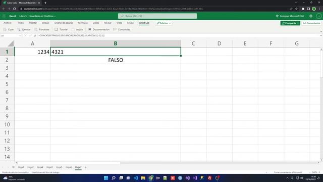The width and height of the screenshot is (323, 182).
Task: Open Windows Start menu
Action: coord(106,178)
